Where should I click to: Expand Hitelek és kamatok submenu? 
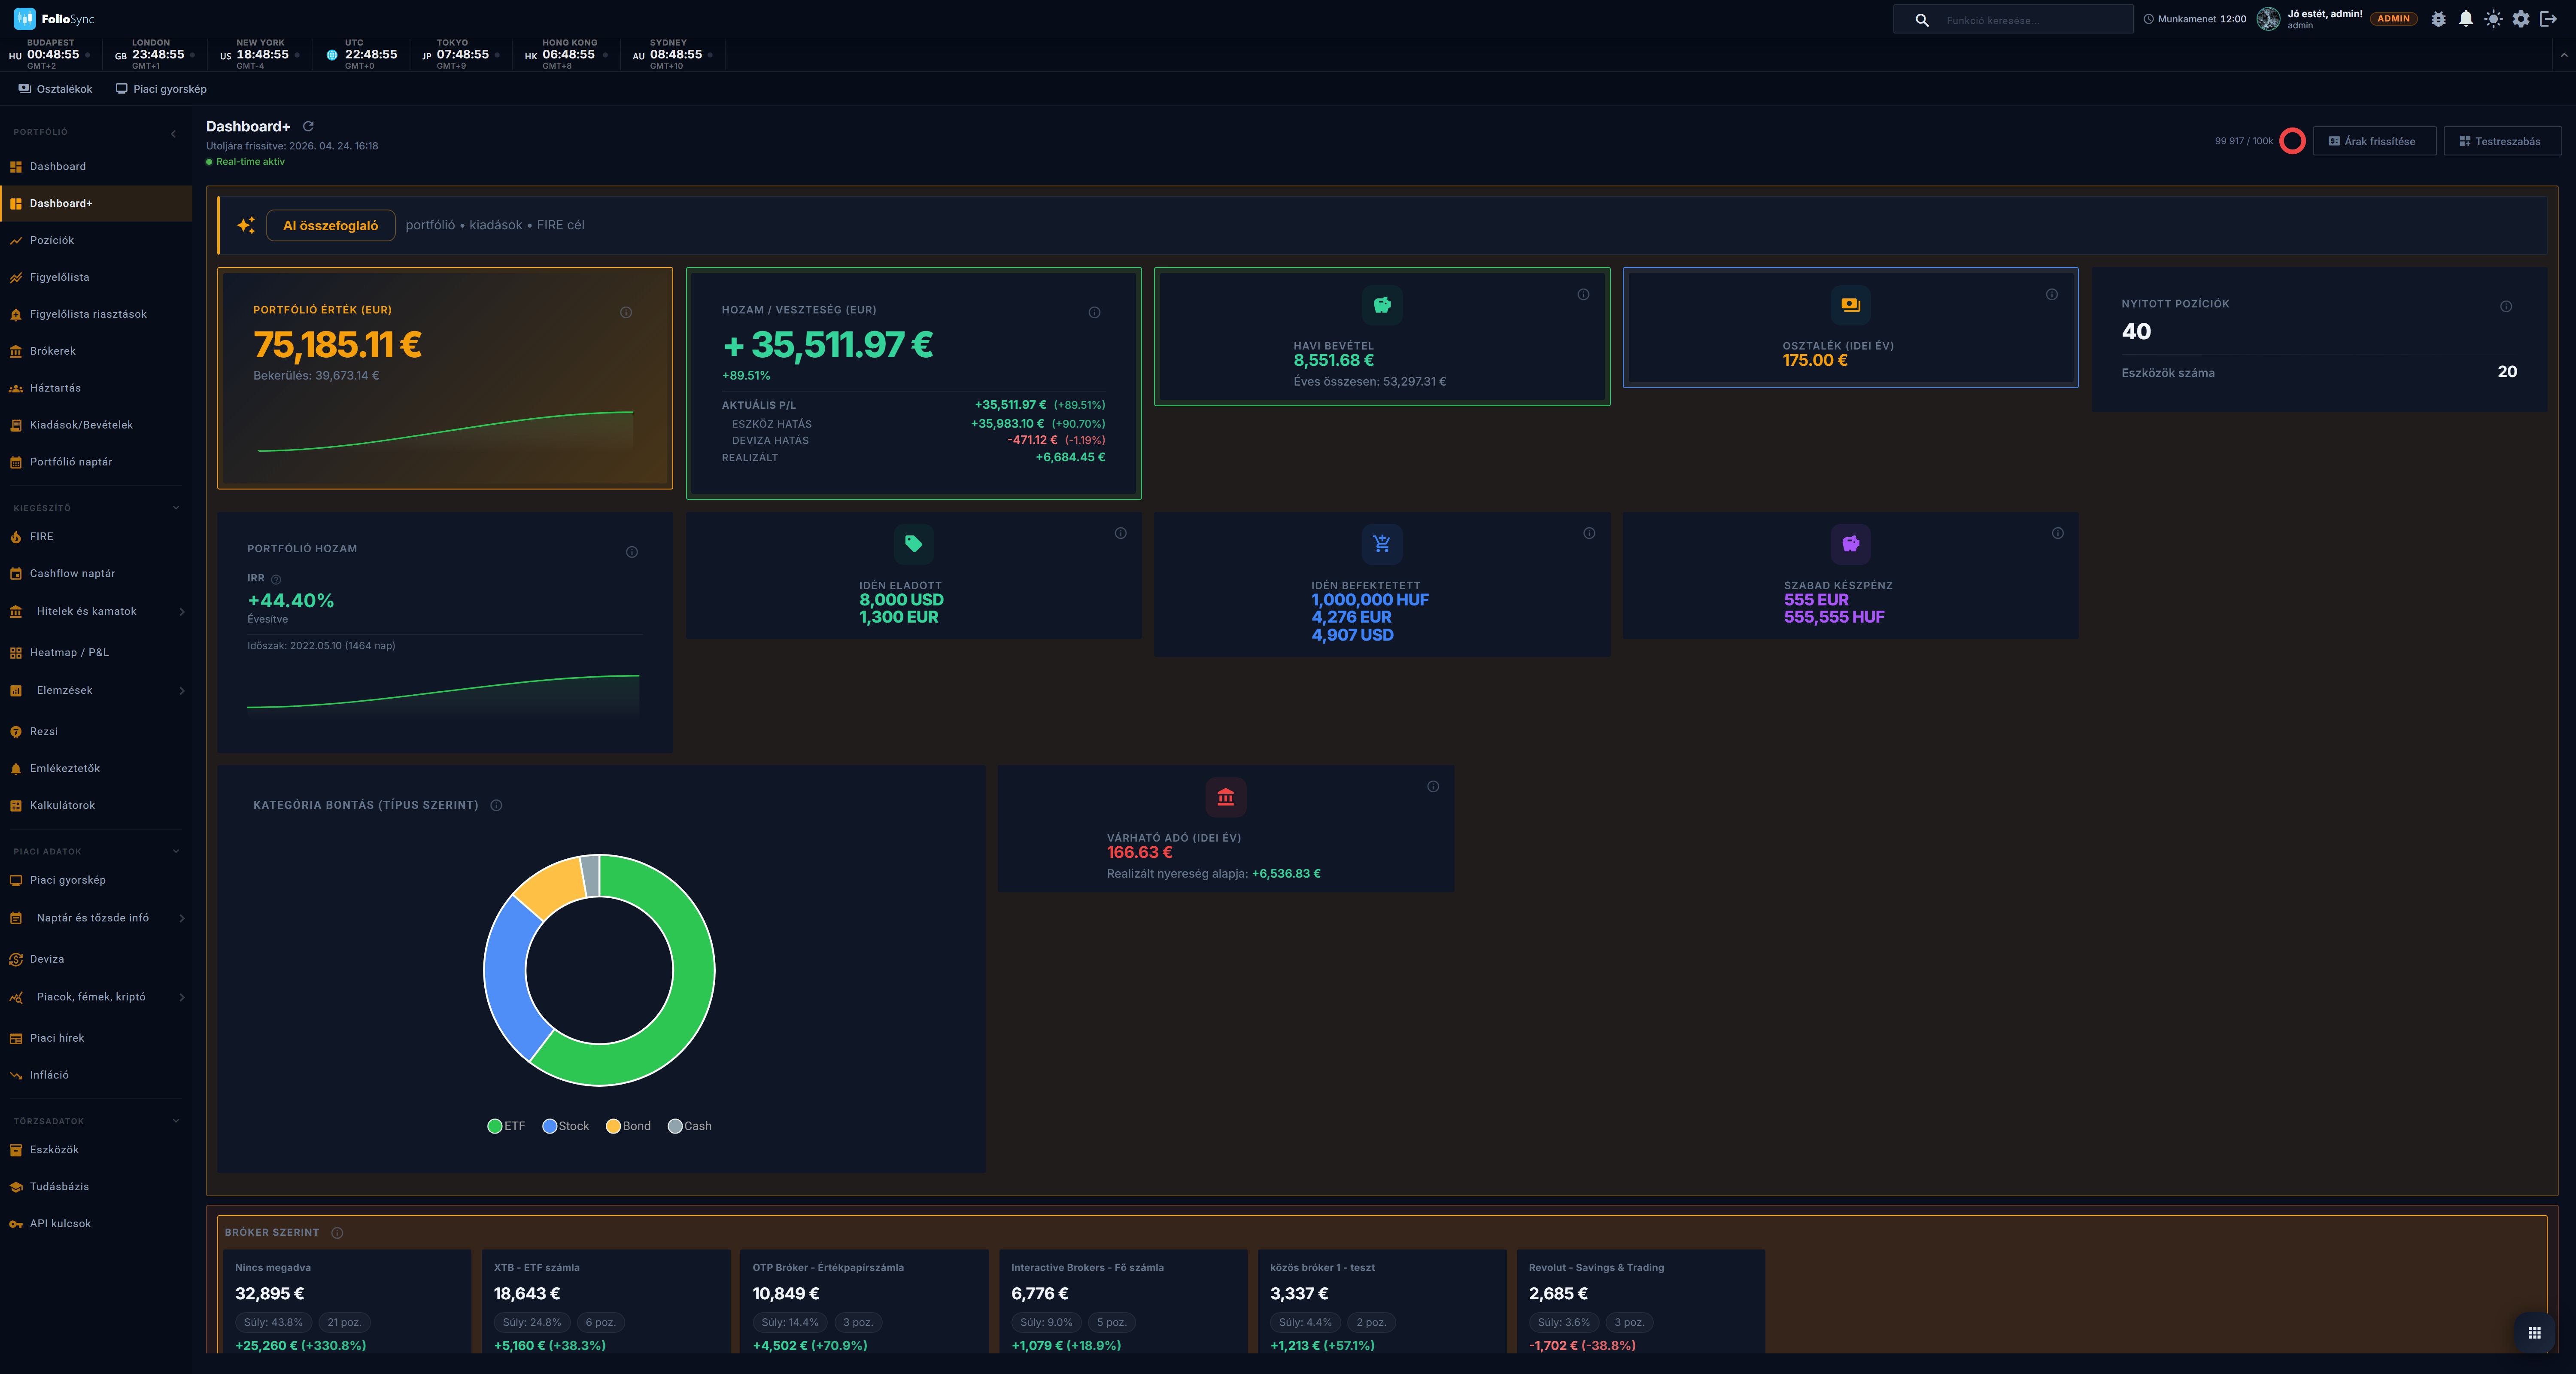point(182,612)
